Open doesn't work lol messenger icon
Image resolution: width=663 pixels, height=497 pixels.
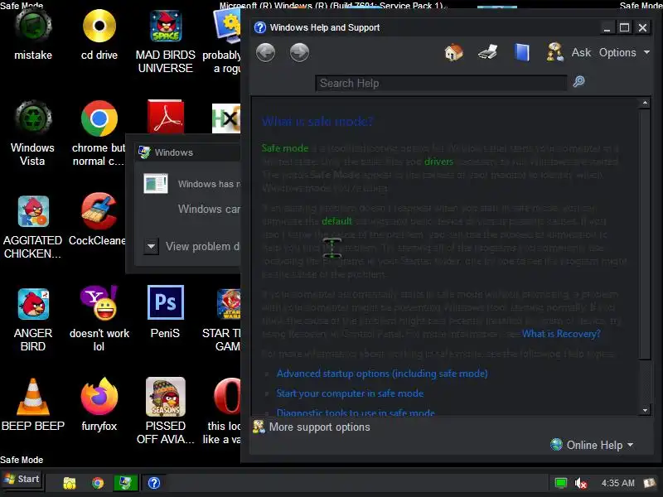coord(99,320)
